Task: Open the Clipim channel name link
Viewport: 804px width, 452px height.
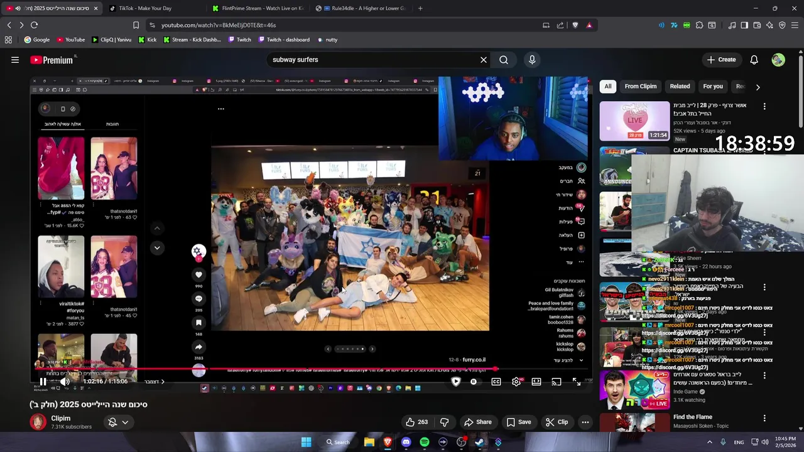Action: click(61, 418)
